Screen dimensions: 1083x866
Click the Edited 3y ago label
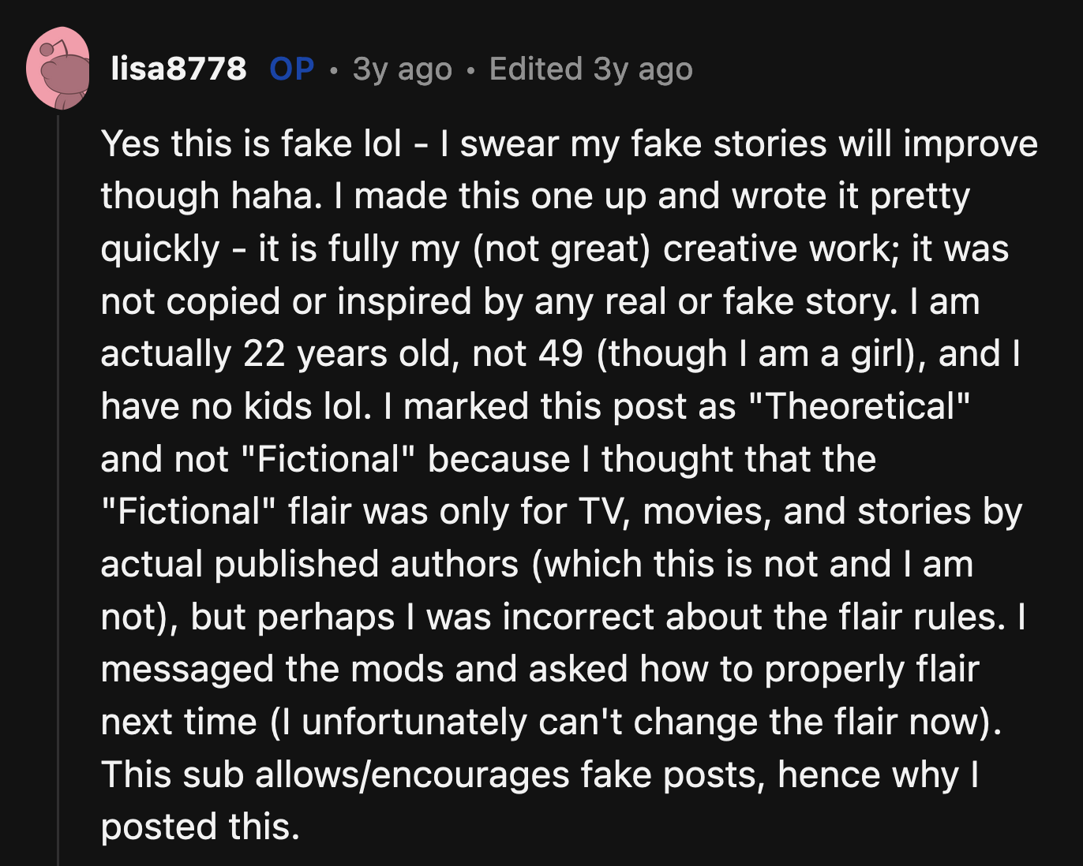point(590,69)
